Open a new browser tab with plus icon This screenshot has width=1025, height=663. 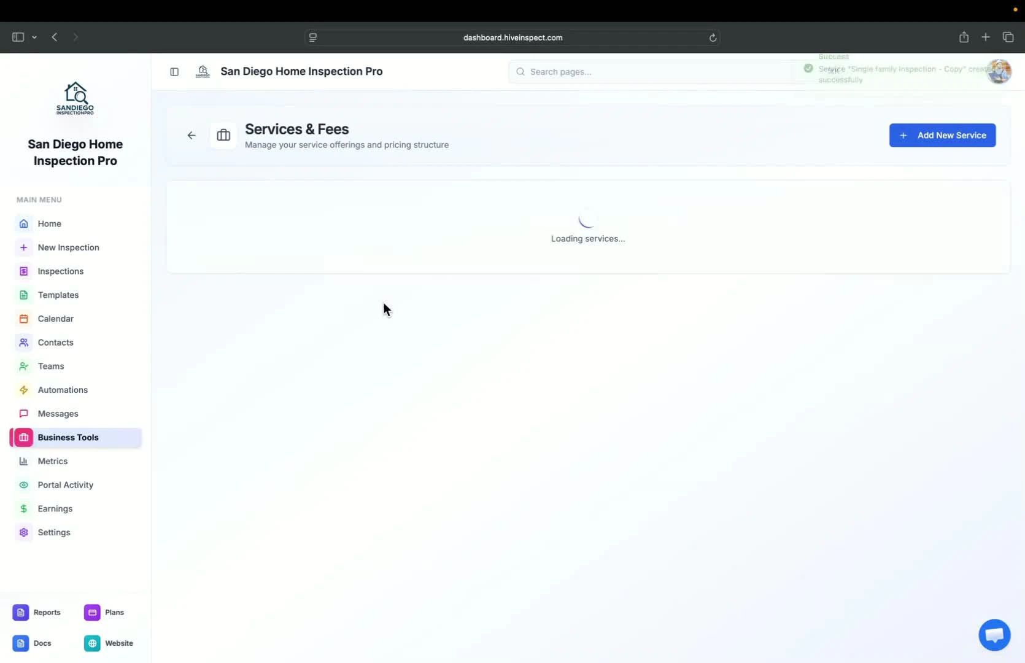[986, 37]
